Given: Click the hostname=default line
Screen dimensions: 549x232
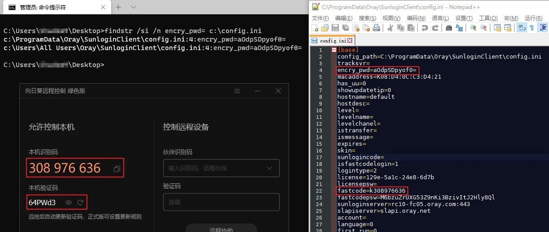Looking at the screenshot, I should [366, 97].
